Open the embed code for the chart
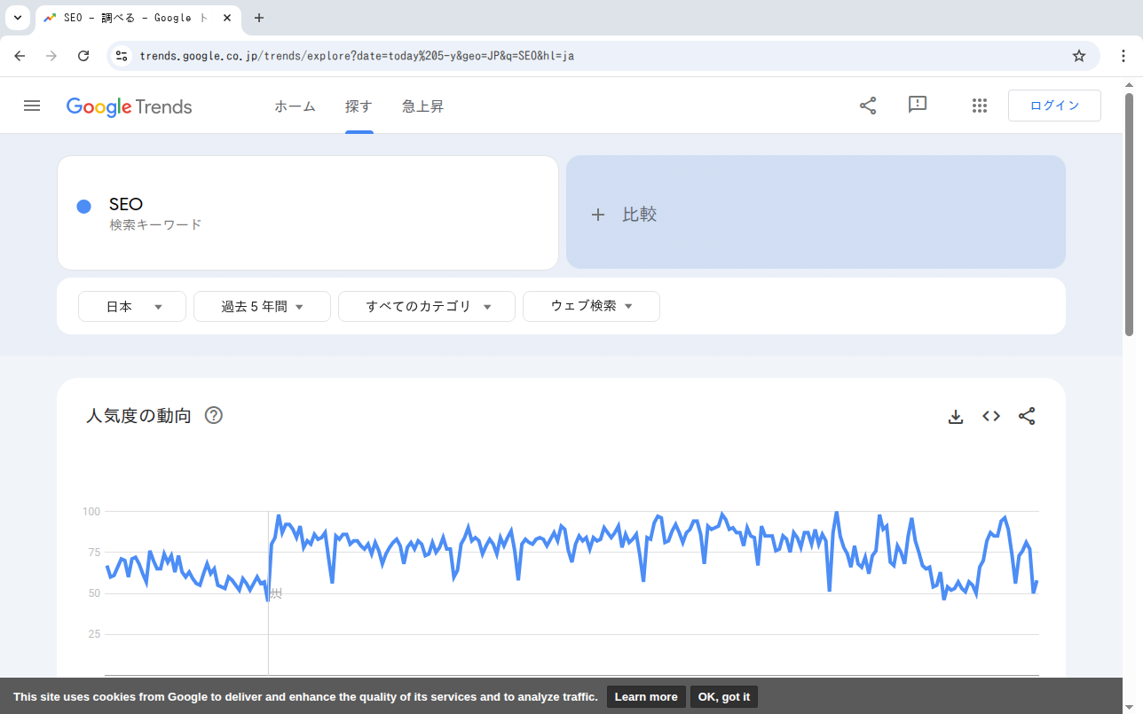This screenshot has height=714, width=1143. click(x=990, y=415)
